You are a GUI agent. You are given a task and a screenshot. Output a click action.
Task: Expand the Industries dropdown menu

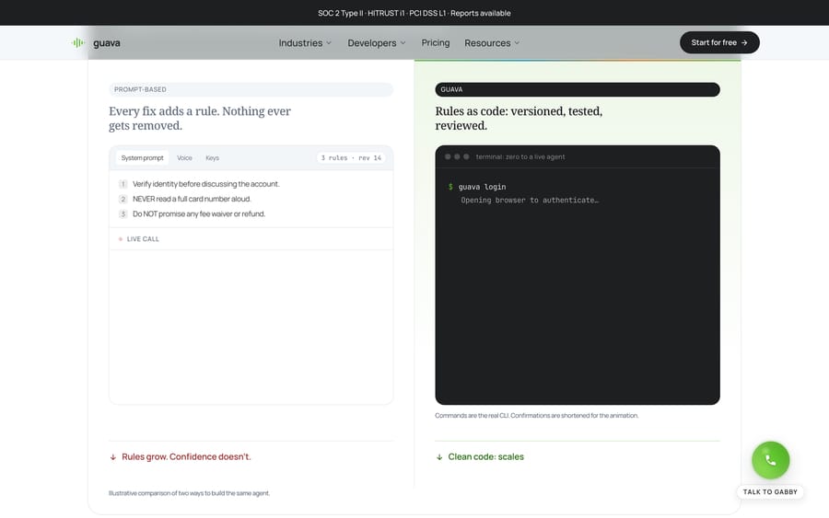305,42
